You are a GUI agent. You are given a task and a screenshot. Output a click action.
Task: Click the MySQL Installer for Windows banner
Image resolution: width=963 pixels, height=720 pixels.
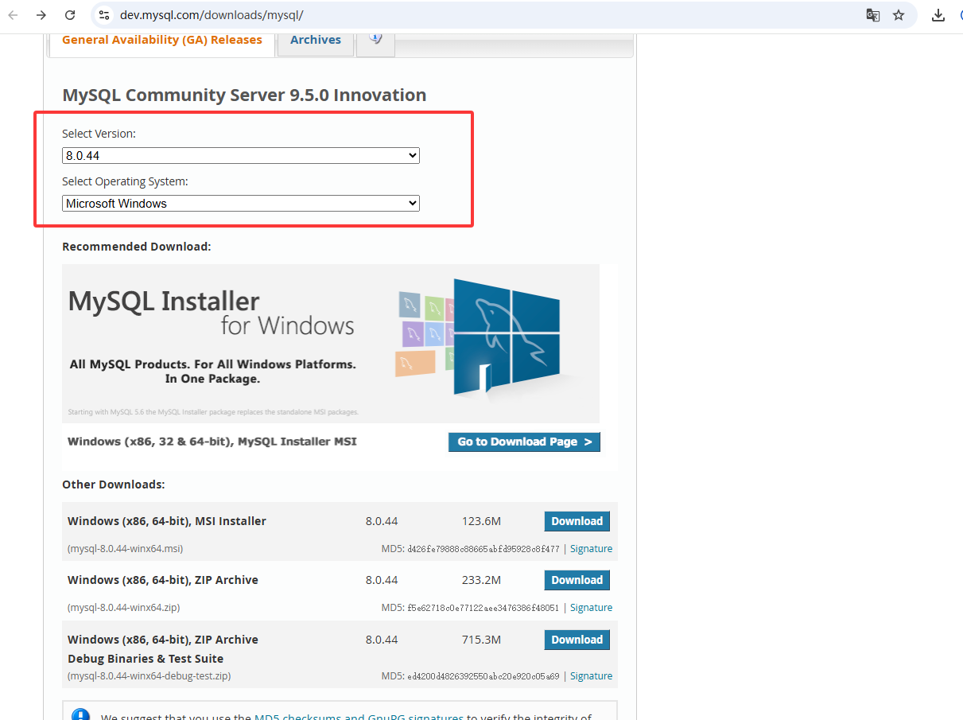(x=330, y=343)
